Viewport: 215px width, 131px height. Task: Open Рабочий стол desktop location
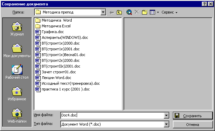pyautogui.click(x=17, y=72)
